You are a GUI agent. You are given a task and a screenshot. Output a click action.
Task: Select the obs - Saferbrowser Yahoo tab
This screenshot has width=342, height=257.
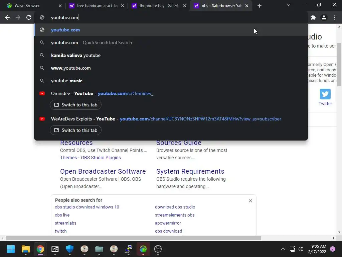click(x=221, y=6)
